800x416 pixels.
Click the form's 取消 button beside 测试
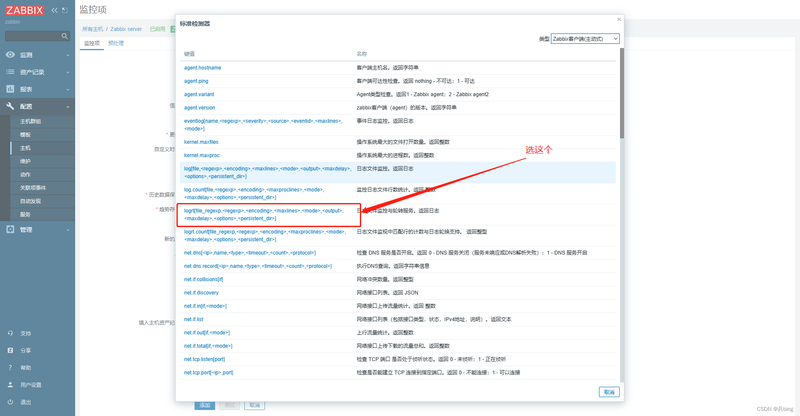tap(255, 405)
